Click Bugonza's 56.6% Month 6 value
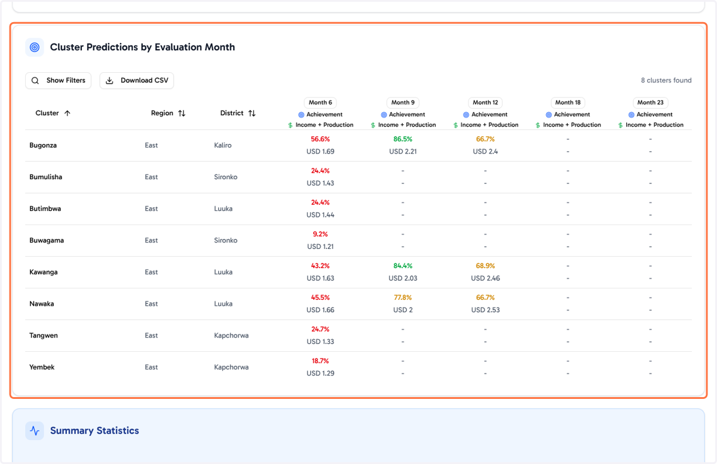 [320, 139]
